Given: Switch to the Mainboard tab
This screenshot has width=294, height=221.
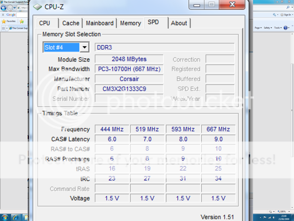Looking at the screenshot, I should pos(100,23).
